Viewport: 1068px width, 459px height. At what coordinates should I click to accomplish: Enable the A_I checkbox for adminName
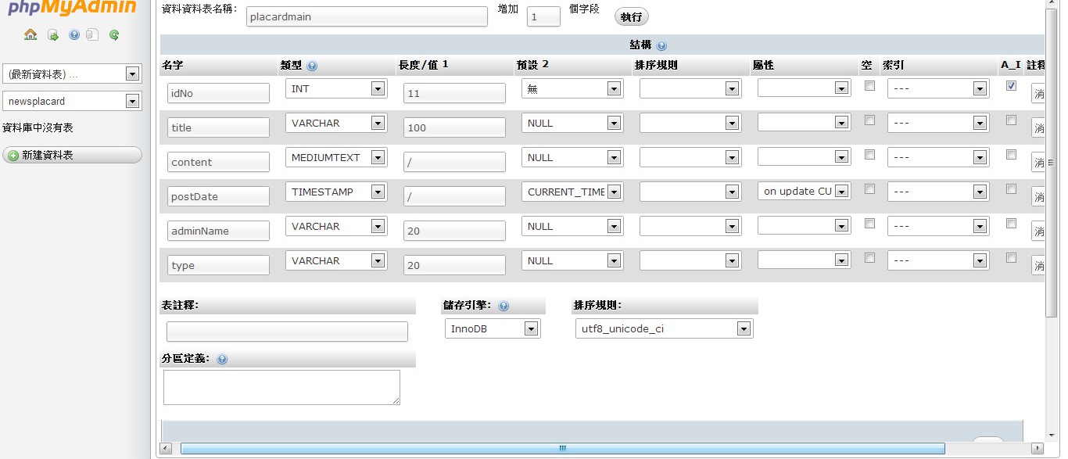tap(1011, 224)
